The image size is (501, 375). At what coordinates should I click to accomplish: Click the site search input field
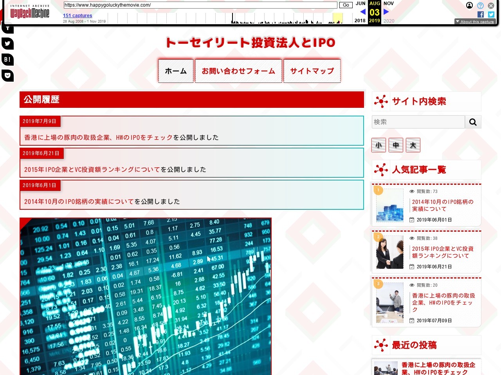coord(418,122)
